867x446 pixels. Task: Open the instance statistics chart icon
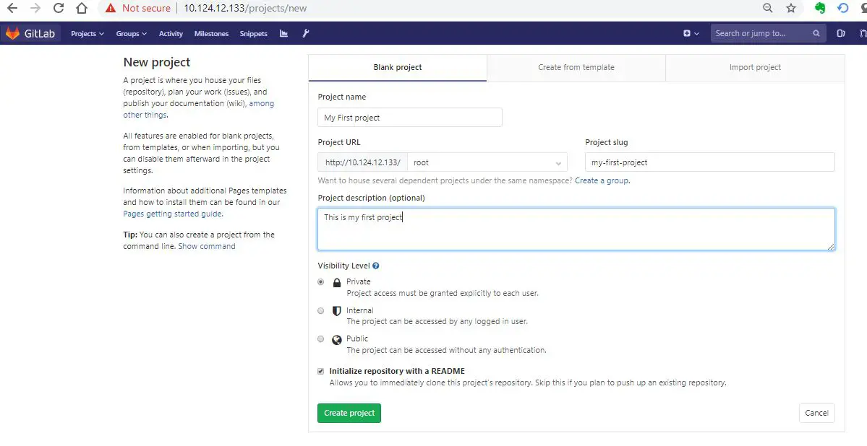point(283,33)
